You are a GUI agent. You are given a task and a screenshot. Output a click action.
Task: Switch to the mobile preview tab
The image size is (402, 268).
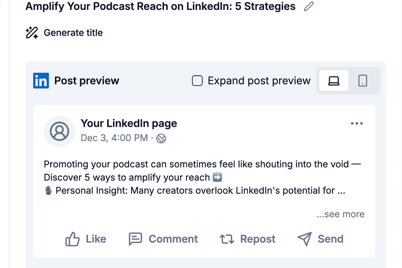pyautogui.click(x=362, y=80)
